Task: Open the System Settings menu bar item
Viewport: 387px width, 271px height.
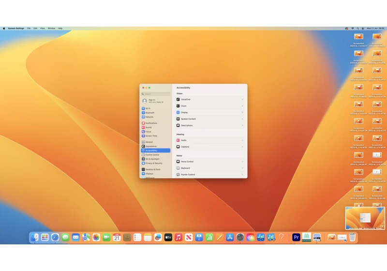Action: [16, 29]
